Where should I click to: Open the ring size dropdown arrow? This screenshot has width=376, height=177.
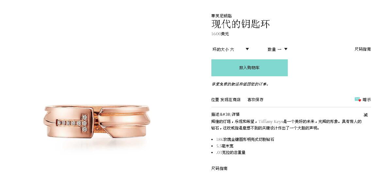pos(247,49)
